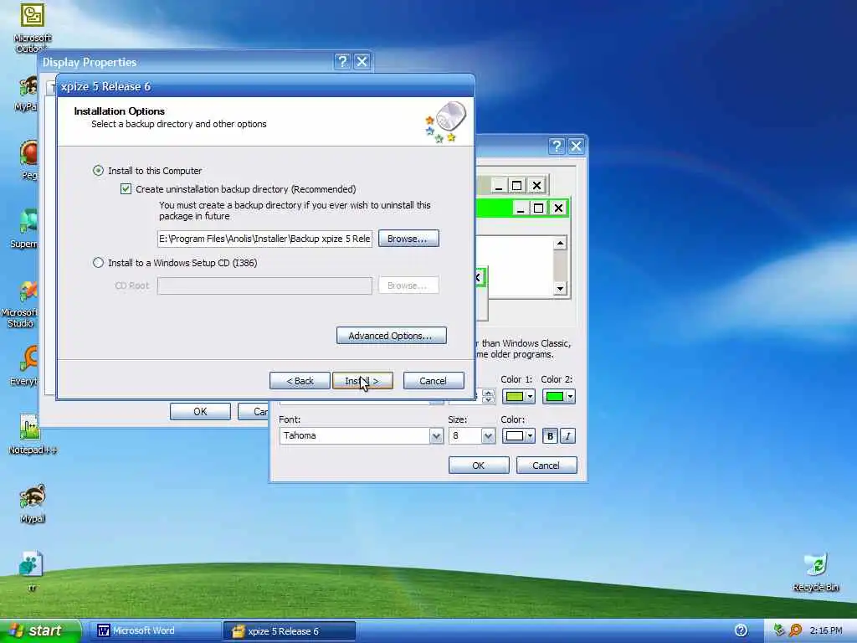Click the Start button
The width and height of the screenshot is (857, 643).
click(x=39, y=630)
